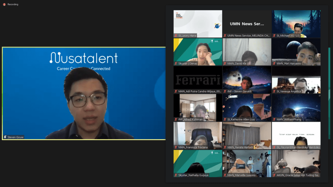This screenshot has width=333, height=187.
Task: Select the UMN News Service video tile
Action: pyautogui.click(x=247, y=24)
